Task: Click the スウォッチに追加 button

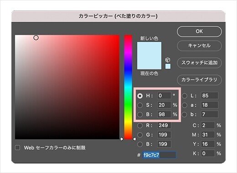Action: point(199,63)
